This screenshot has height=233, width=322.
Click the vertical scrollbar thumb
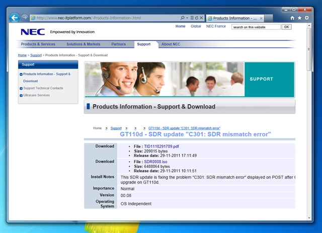[x=309, y=49]
